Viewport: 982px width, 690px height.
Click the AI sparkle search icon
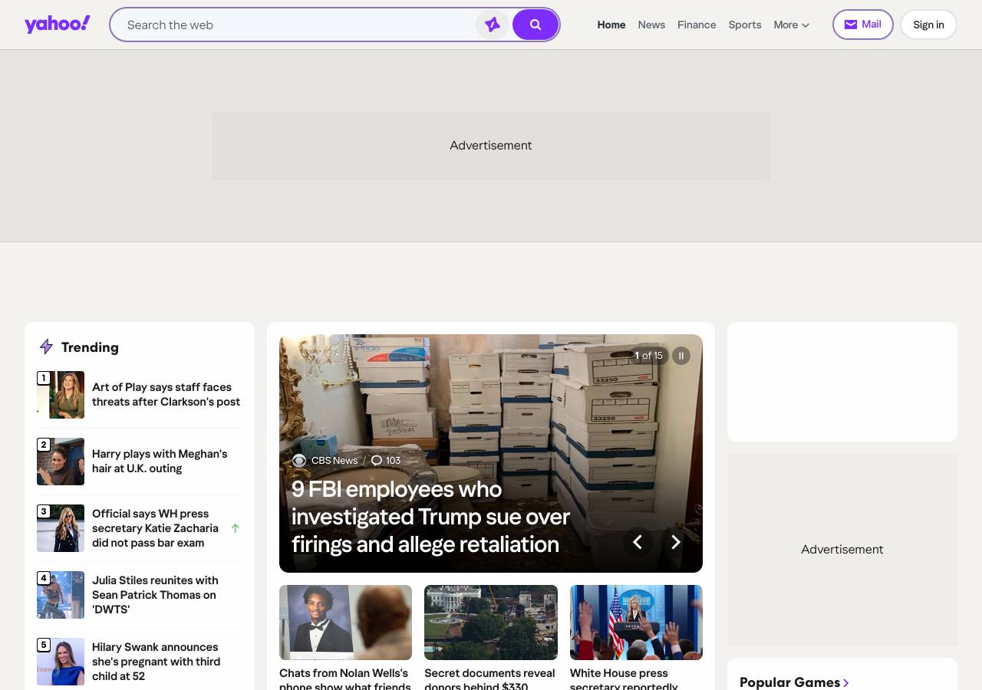(x=493, y=25)
